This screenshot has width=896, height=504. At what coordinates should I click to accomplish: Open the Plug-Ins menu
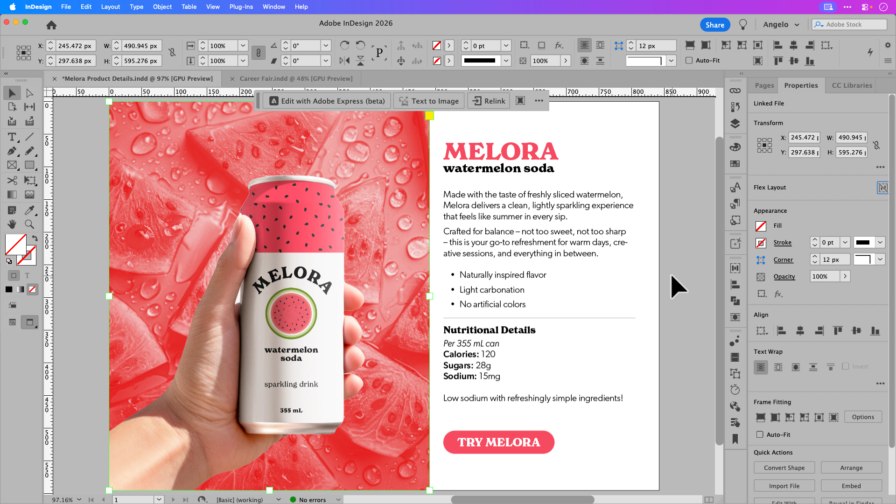point(241,7)
